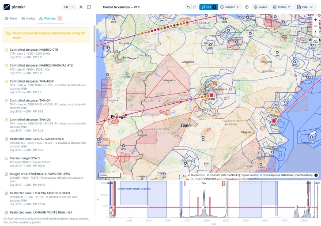Switch to the Navlog tab

(x=28, y=19)
